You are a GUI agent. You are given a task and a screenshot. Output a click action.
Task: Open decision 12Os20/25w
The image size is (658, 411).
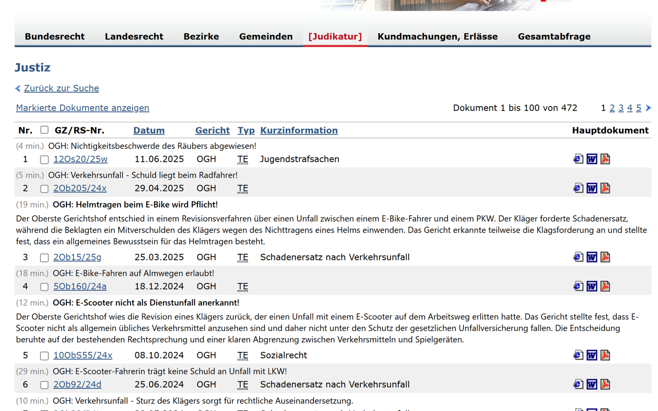pyautogui.click(x=80, y=159)
